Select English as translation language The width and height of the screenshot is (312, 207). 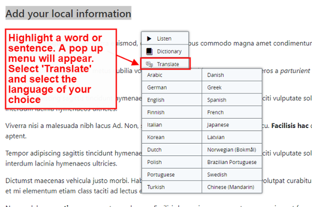[172, 100]
